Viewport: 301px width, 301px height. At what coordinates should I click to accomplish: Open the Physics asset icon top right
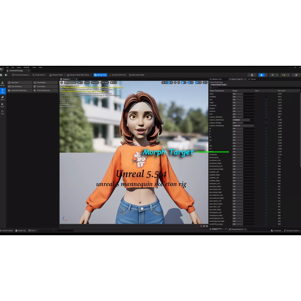[x=296, y=75]
